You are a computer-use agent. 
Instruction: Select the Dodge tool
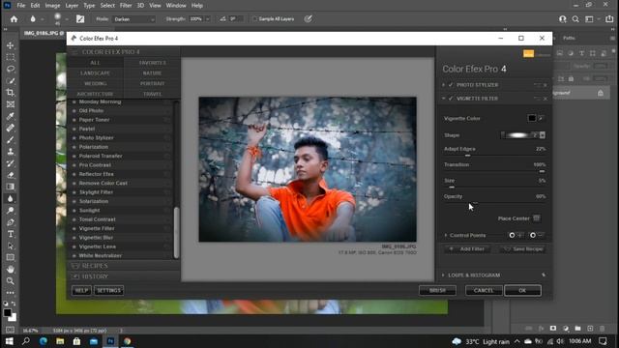tap(11, 211)
